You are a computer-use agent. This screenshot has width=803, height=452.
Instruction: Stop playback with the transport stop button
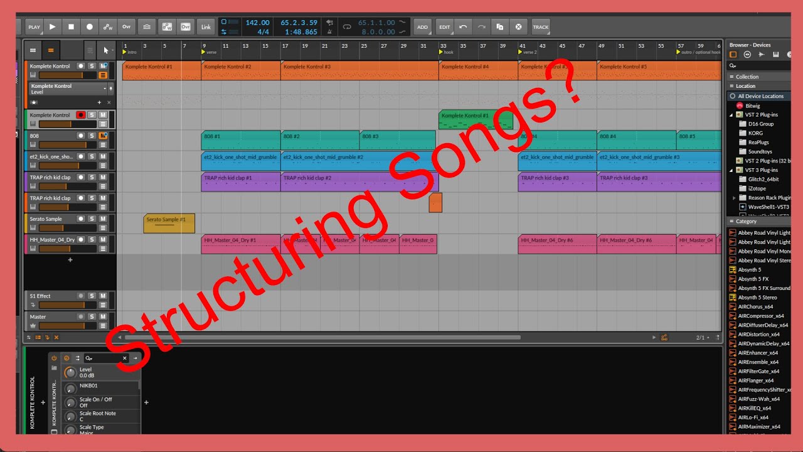71,27
